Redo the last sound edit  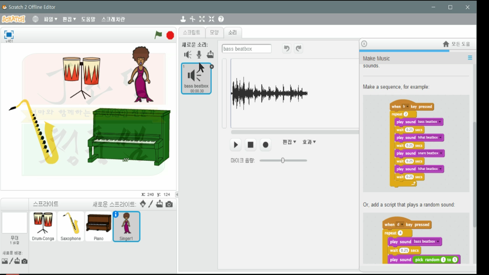click(x=299, y=49)
